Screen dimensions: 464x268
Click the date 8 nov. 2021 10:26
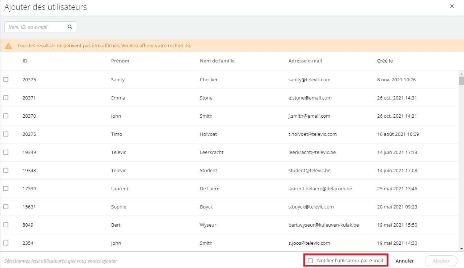(x=396, y=80)
